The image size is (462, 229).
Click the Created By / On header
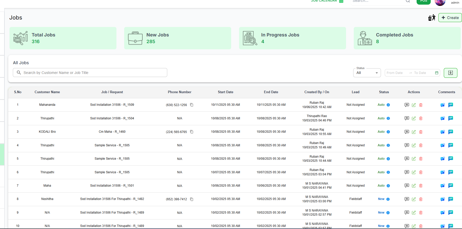click(x=317, y=92)
